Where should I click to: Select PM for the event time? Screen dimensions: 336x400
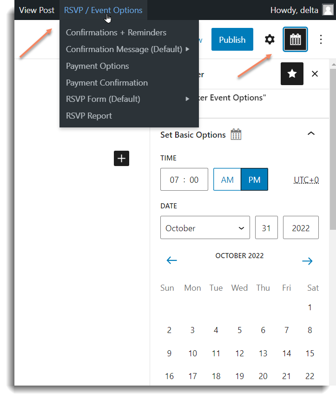[x=254, y=180]
